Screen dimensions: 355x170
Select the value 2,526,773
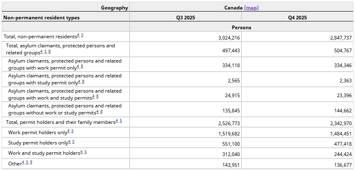[x=229, y=123]
